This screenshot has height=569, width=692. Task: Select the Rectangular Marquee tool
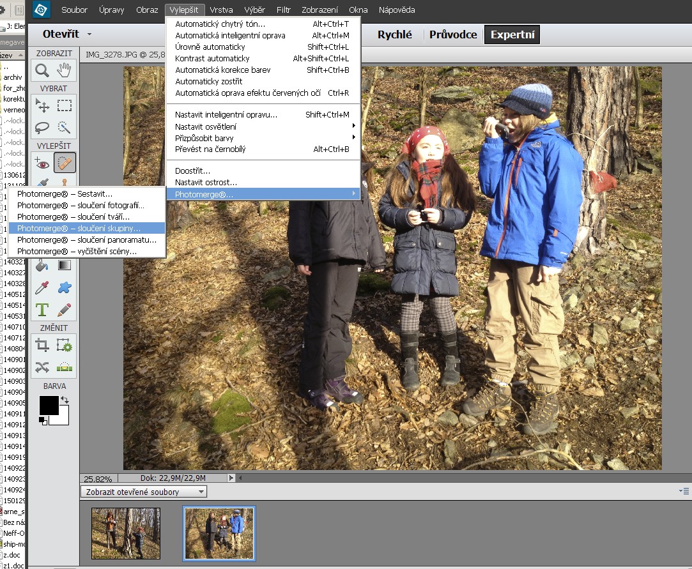pyautogui.click(x=65, y=105)
